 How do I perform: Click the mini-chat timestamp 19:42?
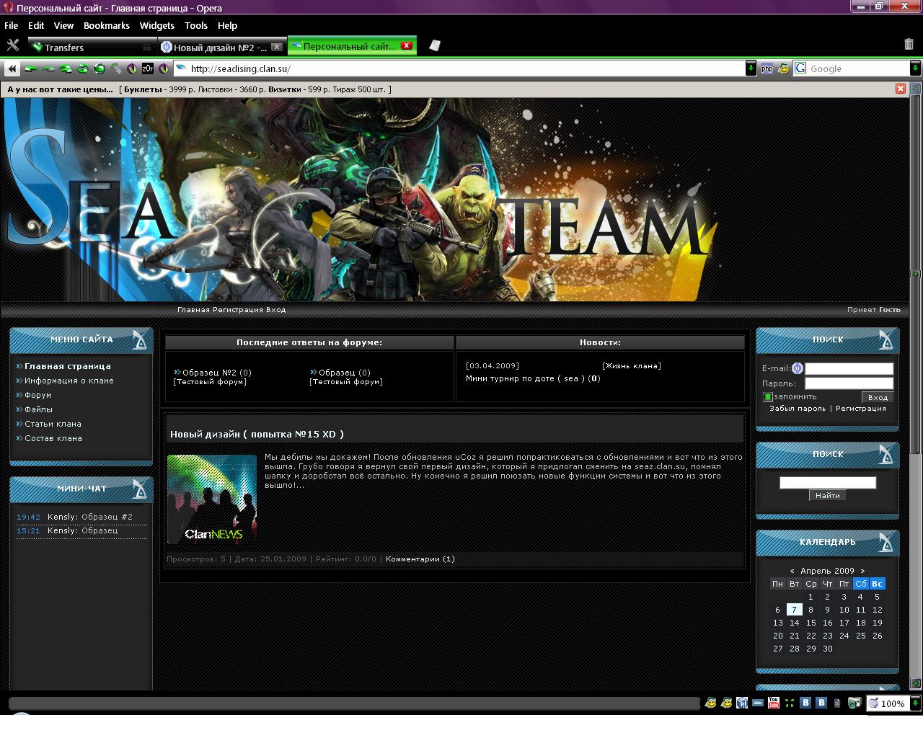point(28,517)
